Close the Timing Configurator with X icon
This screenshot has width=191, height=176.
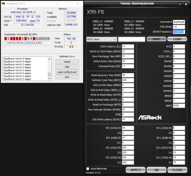click(186, 4)
